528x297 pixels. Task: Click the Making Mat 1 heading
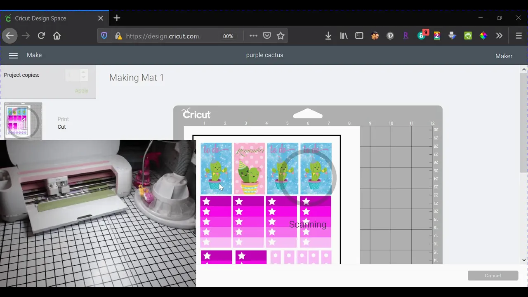tap(137, 78)
